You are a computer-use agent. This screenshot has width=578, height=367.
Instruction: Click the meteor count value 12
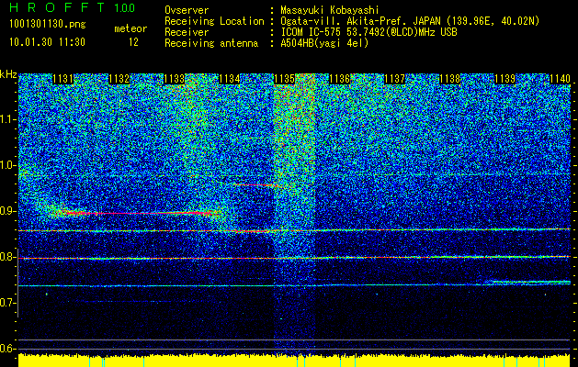coord(133,42)
